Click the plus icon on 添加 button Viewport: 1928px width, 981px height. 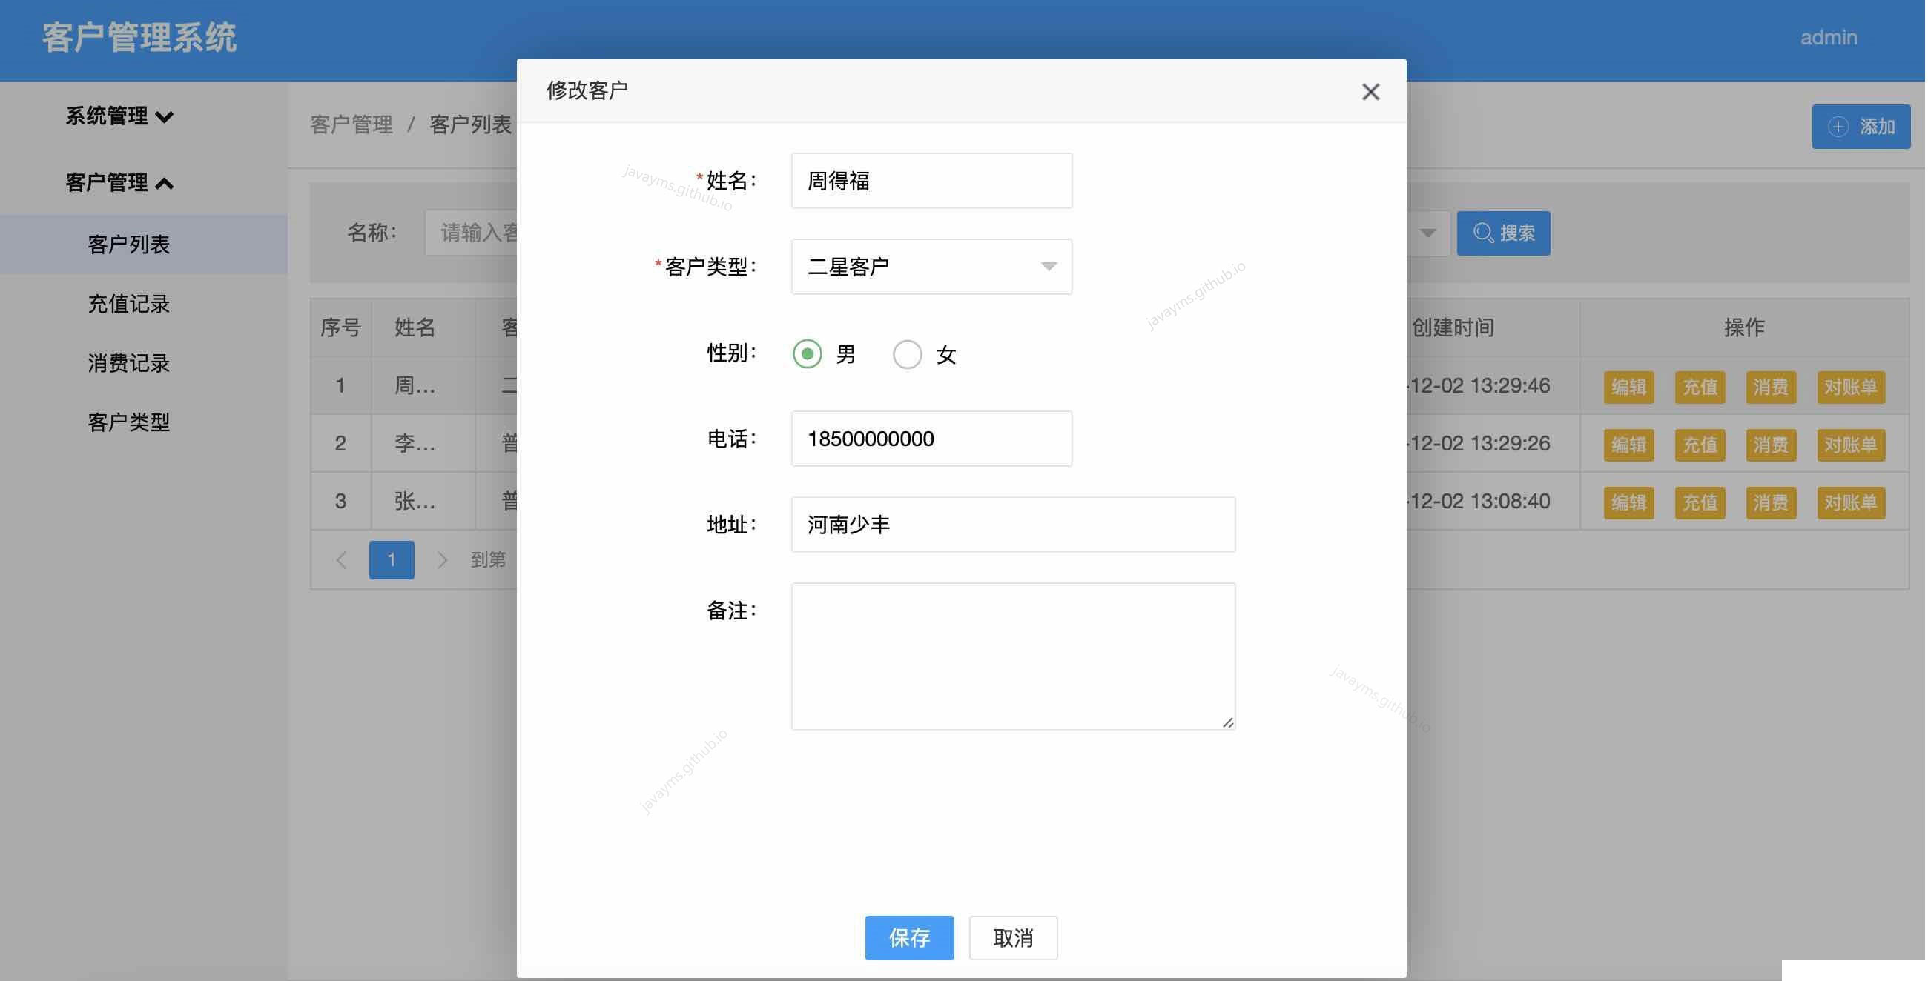coord(1839,127)
